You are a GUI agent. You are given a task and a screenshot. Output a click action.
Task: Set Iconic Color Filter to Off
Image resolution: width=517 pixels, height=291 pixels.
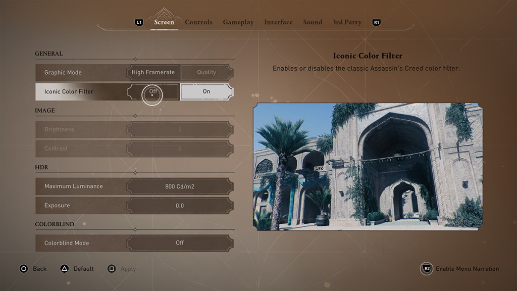click(x=153, y=91)
